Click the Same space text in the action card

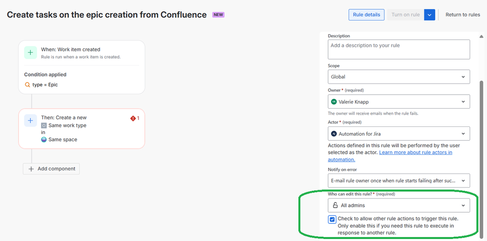pos(63,140)
